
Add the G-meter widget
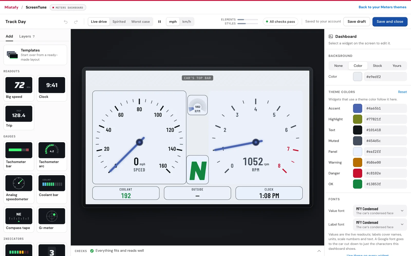[x=52, y=219]
